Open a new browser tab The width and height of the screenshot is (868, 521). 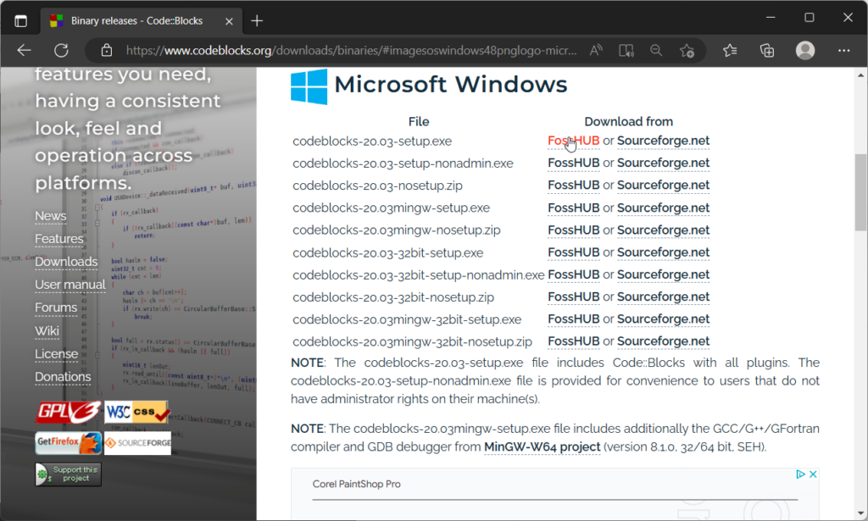click(x=257, y=21)
